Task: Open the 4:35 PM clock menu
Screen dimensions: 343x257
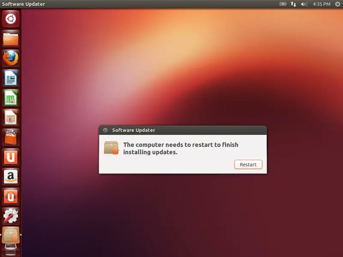Action: [321, 4]
